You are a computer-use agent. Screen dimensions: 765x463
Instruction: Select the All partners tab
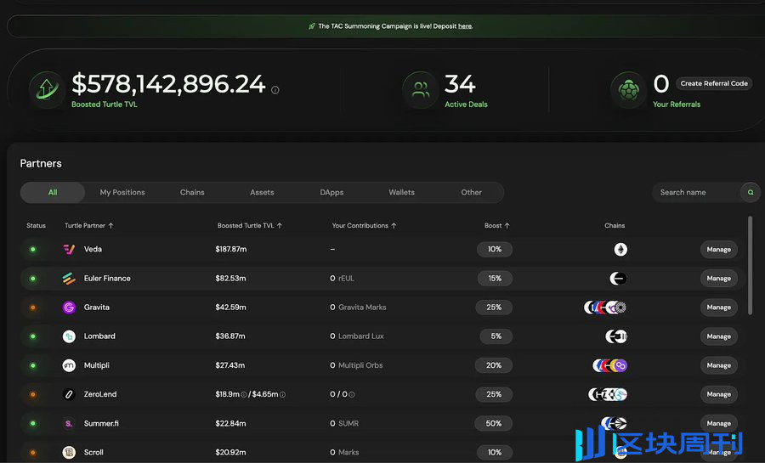(53, 193)
